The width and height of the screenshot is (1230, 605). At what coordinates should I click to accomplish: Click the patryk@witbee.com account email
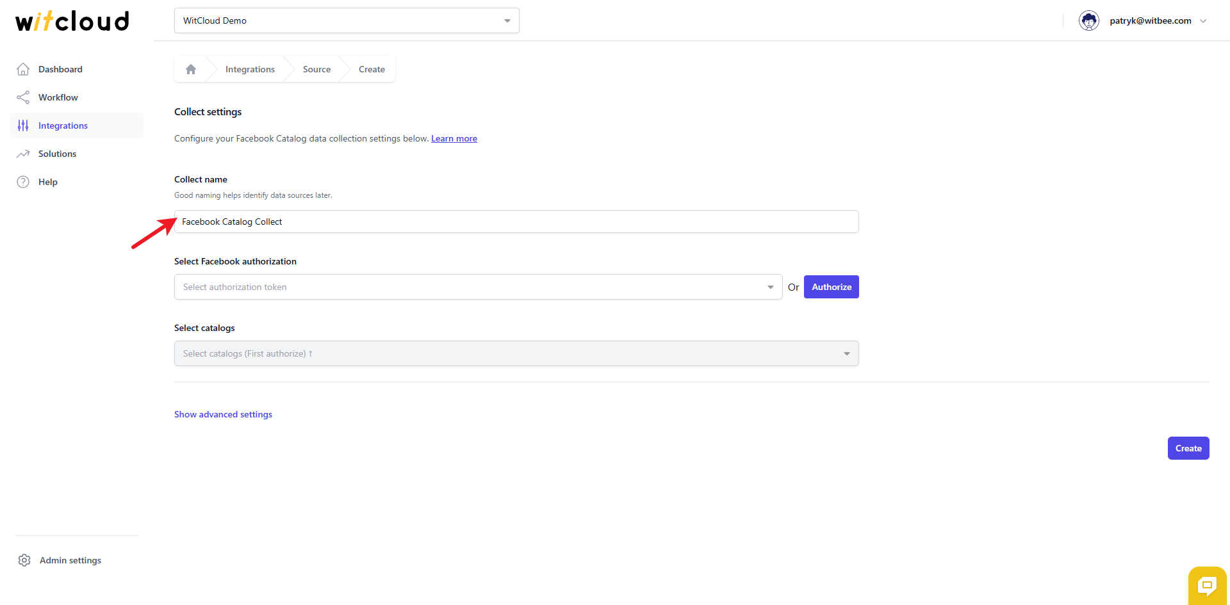pos(1151,20)
